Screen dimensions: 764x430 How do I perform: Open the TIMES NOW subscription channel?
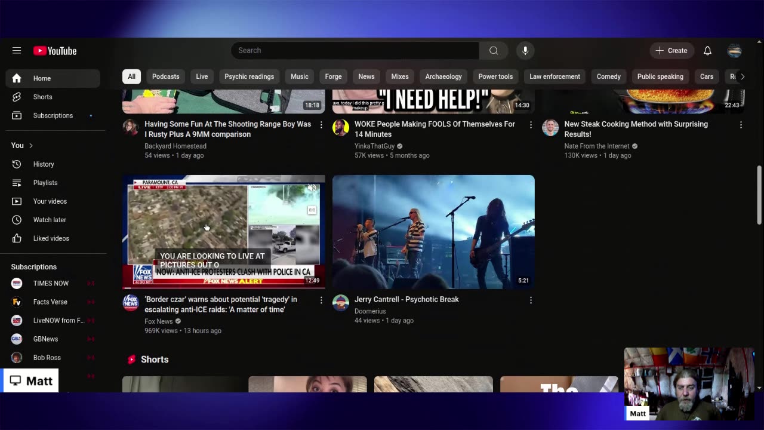click(x=53, y=283)
